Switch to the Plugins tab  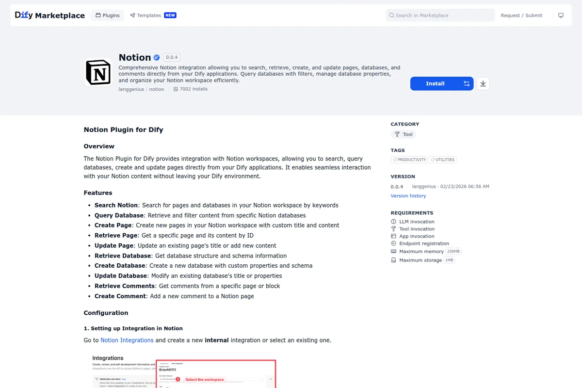coord(107,15)
